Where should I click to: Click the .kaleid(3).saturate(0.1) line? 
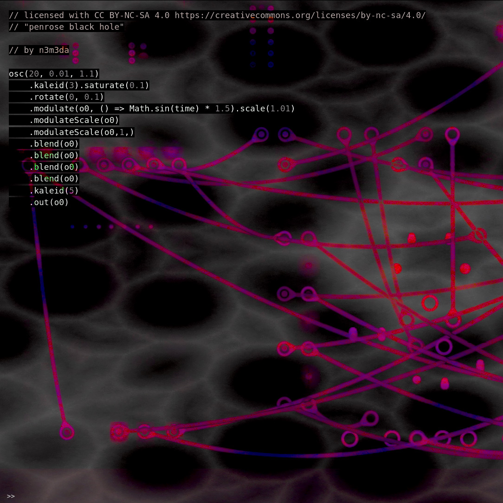pyautogui.click(x=89, y=85)
